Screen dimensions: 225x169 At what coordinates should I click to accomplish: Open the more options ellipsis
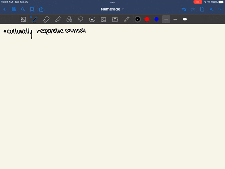pyautogui.click(x=220, y=9)
